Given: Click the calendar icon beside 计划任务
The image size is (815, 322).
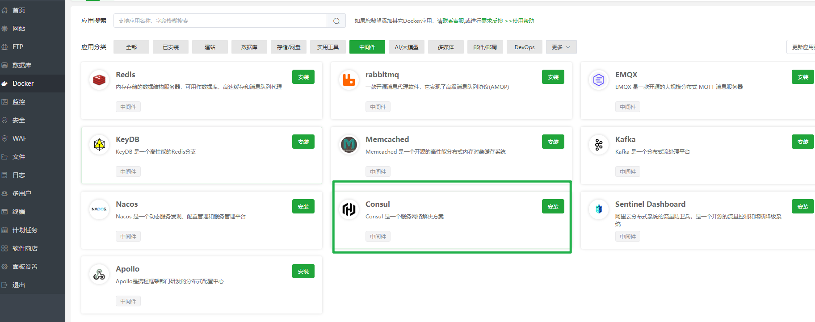Looking at the screenshot, I should (5, 230).
